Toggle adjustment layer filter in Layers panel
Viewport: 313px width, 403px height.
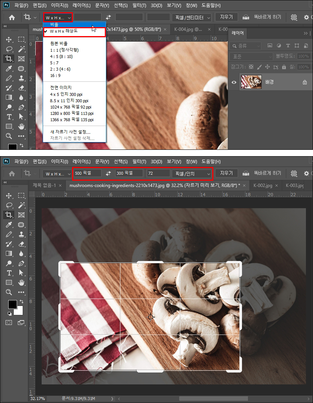(279, 45)
